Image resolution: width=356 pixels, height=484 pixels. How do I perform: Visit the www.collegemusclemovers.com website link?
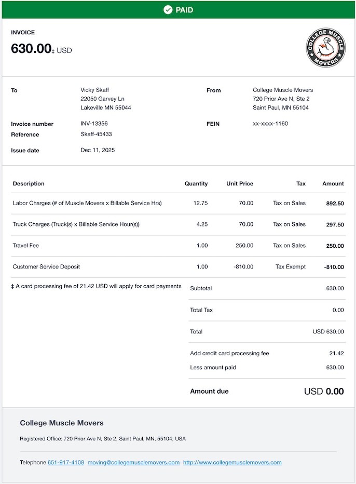[x=232, y=462]
